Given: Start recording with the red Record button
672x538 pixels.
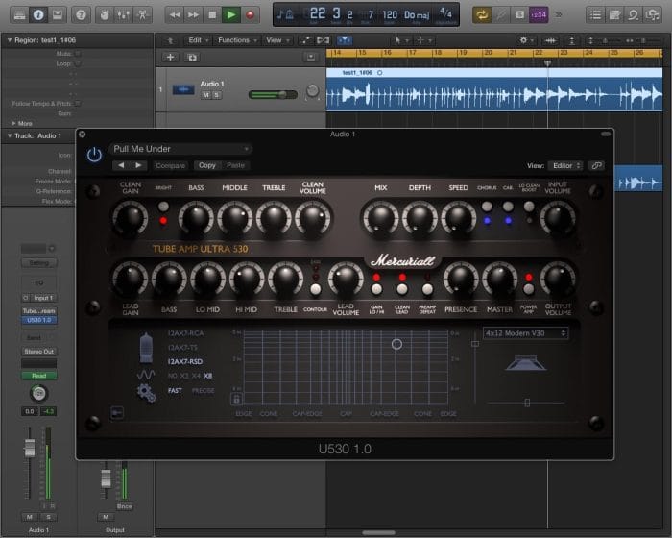Looking at the screenshot, I should (250, 15).
